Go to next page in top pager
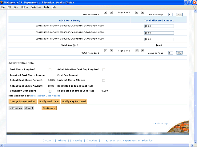Image resolution: width=197 pixels, height=147 pixels. [137, 12]
